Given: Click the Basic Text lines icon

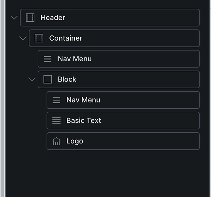Looking at the screenshot, I should (x=57, y=121).
